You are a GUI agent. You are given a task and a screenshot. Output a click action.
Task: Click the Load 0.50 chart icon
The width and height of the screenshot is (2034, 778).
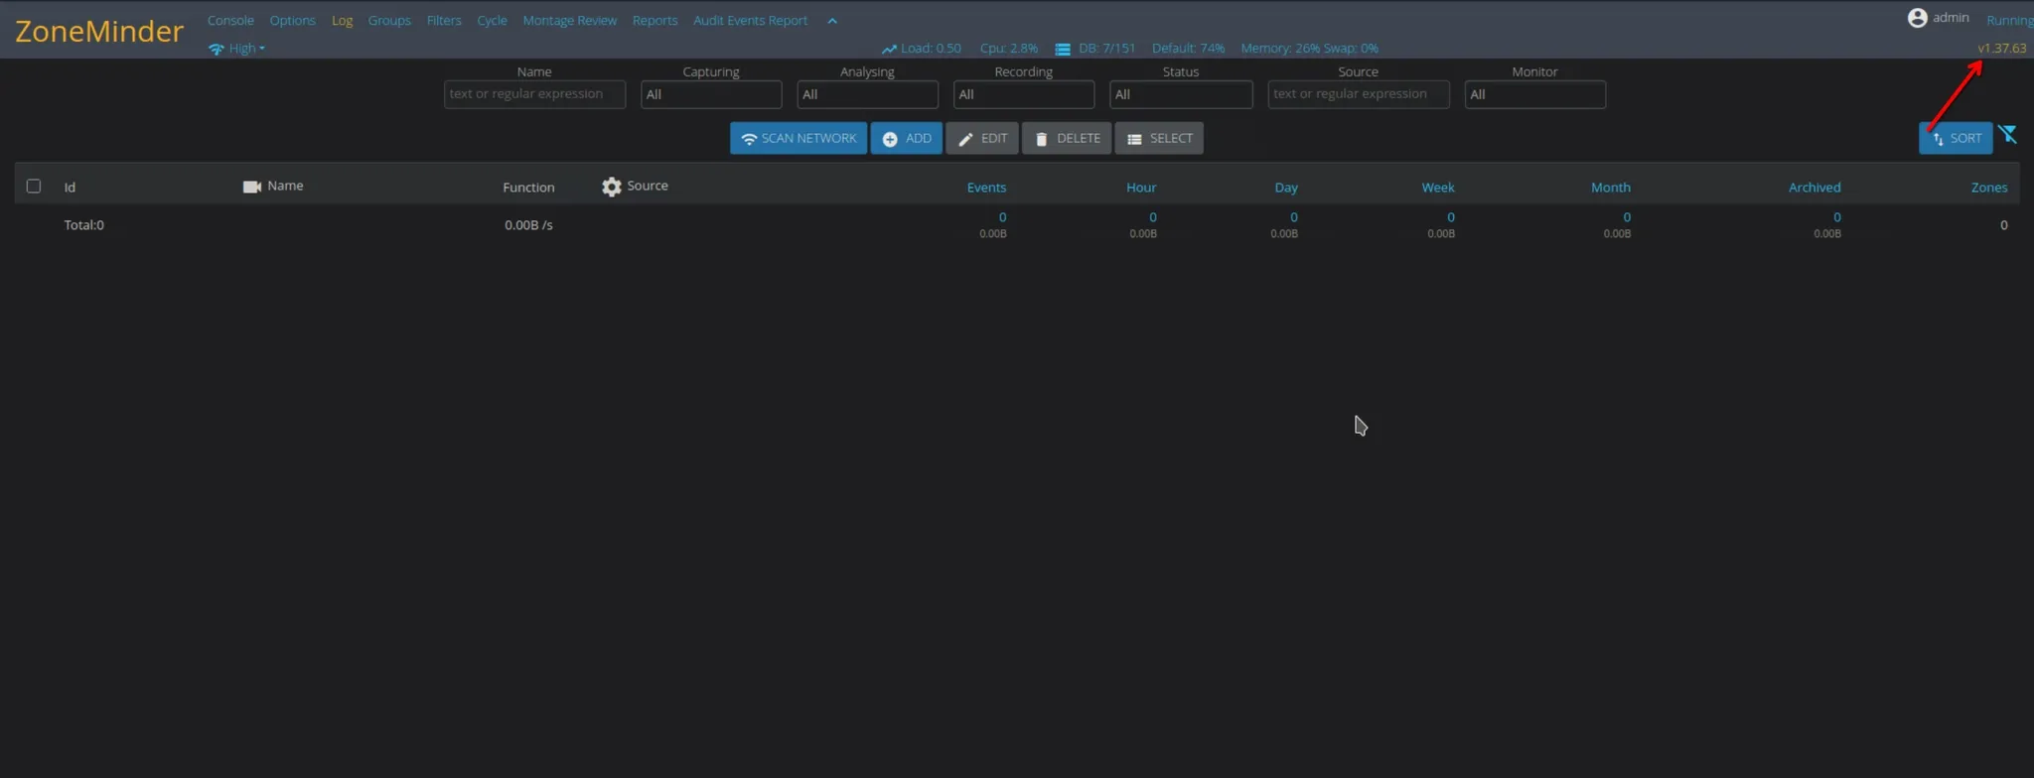(889, 49)
